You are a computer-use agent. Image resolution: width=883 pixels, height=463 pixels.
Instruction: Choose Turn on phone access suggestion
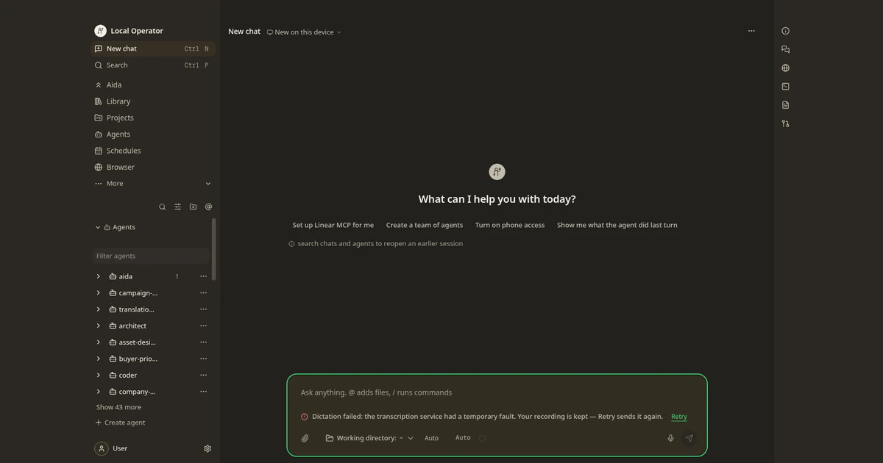coord(510,225)
